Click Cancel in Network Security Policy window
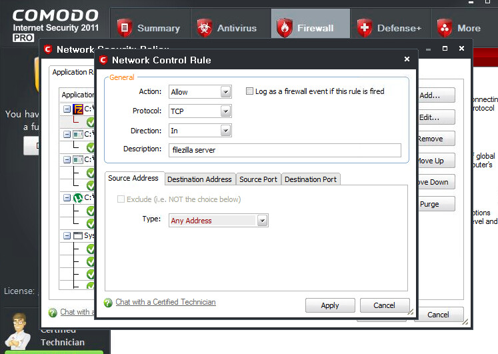This screenshot has width=498, height=354. 439,315
